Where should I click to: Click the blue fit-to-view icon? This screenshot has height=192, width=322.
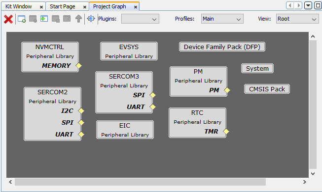pyautogui.click(x=91, y=19)
